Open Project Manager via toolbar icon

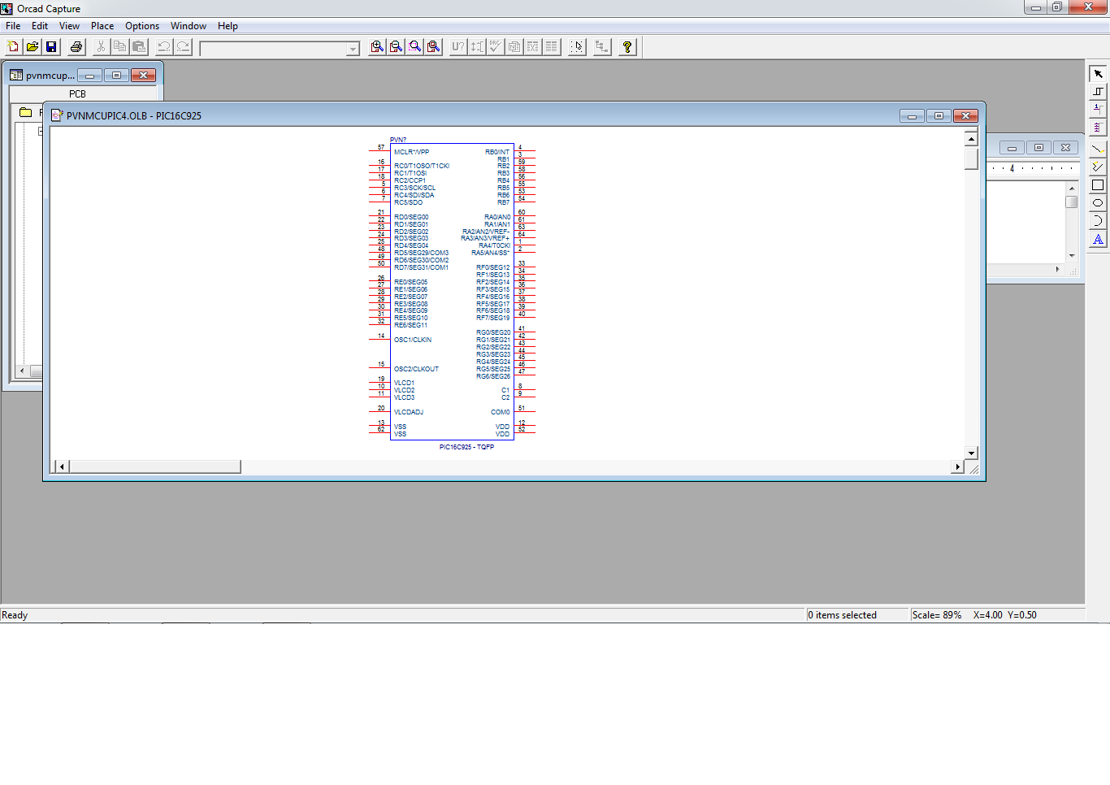[x=602, y=47]
